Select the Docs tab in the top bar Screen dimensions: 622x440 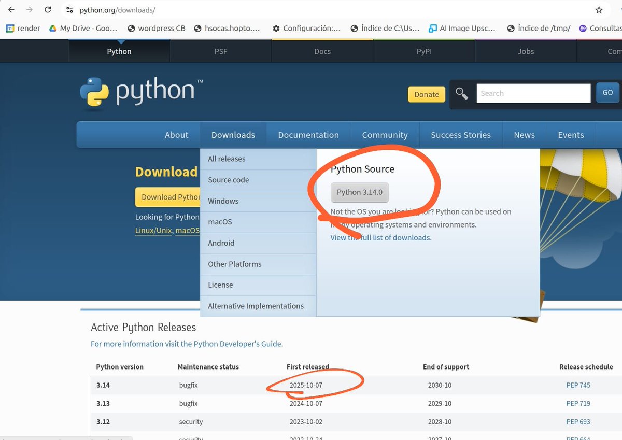tap(322, 51)
